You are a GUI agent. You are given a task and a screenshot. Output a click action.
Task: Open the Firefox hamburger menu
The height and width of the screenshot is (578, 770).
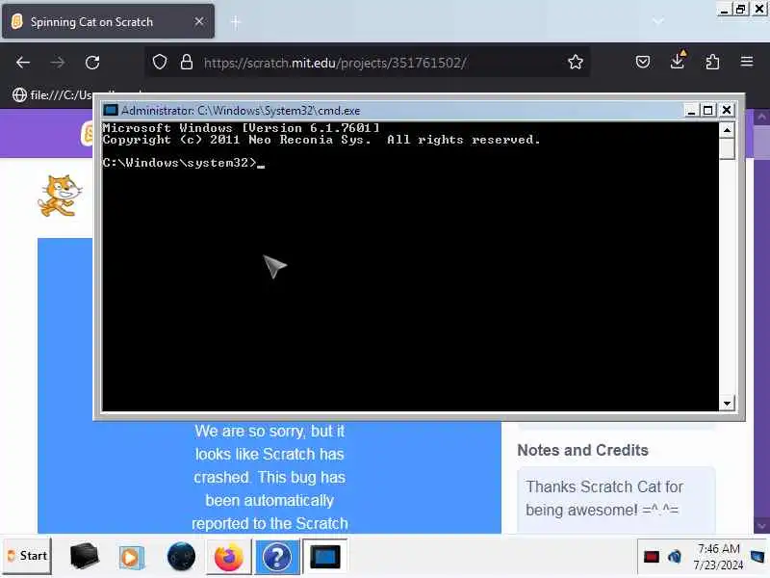747,62
